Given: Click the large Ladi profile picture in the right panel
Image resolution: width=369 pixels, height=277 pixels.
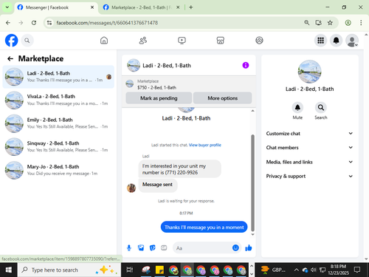Looking at the screenshot, I should pyautogui.click(x=309, y=72).
